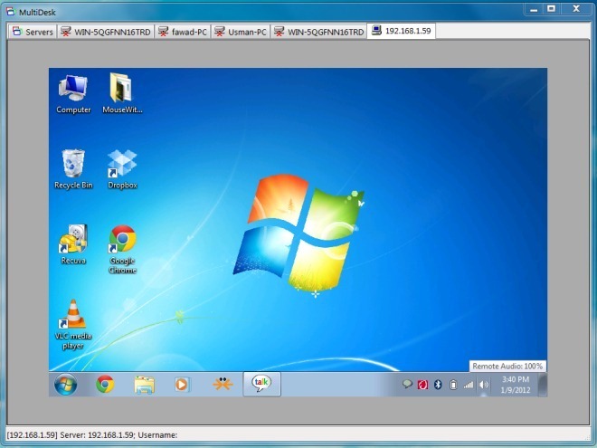597x448 pixels.
Task: Click Chrome in the remote taskbar
Action: coord(105,384)
